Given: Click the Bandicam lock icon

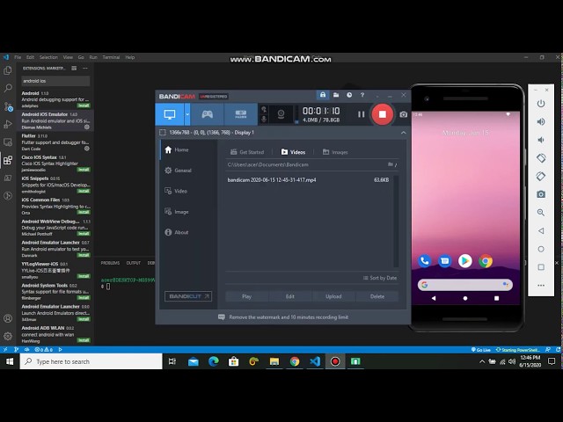Looking at the screenshot, I should [x=323, y=95].
